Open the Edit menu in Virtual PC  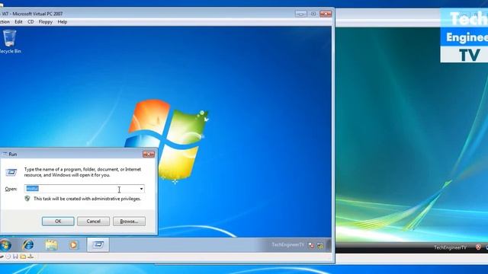pos(18,22)
